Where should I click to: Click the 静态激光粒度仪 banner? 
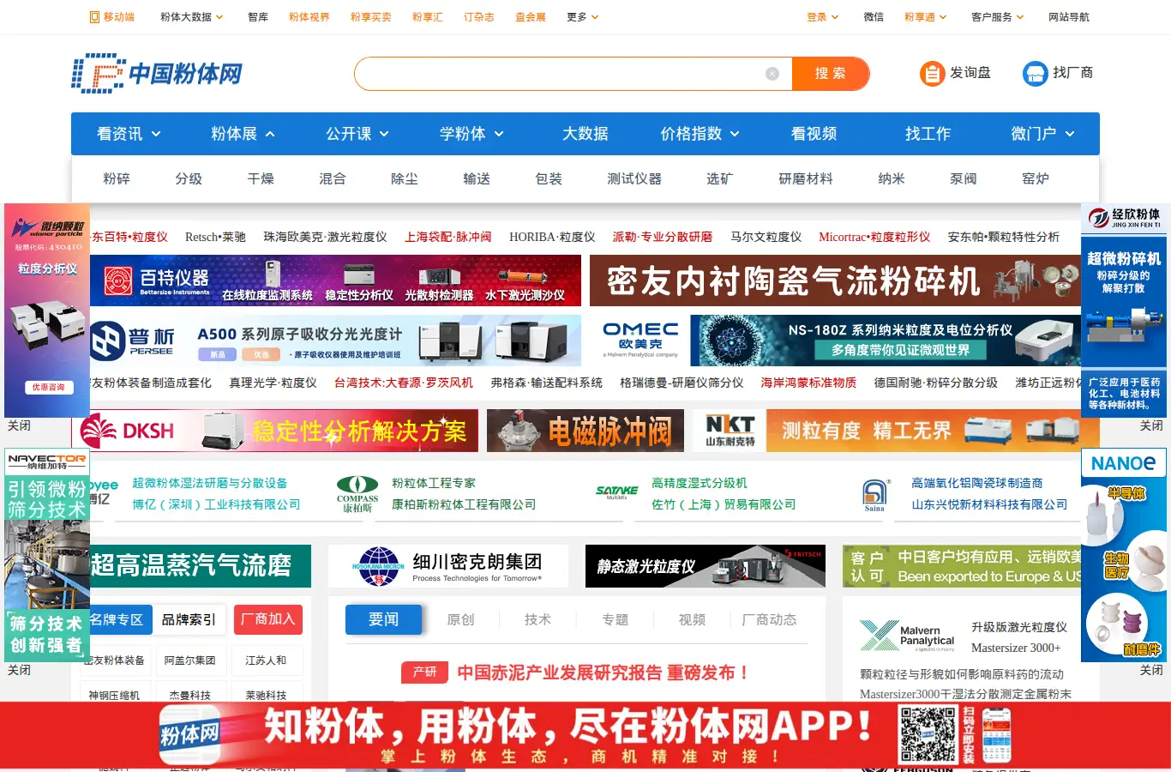[706, 566]
